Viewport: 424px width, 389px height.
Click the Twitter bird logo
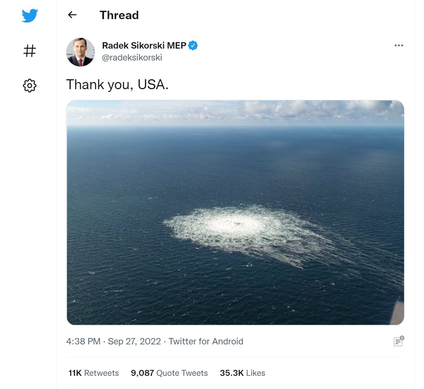(30, 16)
